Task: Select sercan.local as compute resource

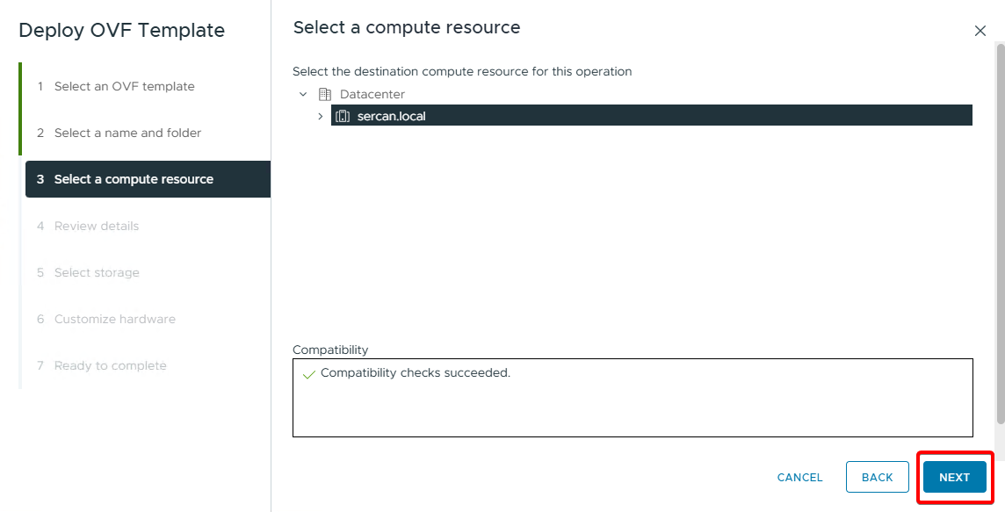Action: tap(392, 116)
